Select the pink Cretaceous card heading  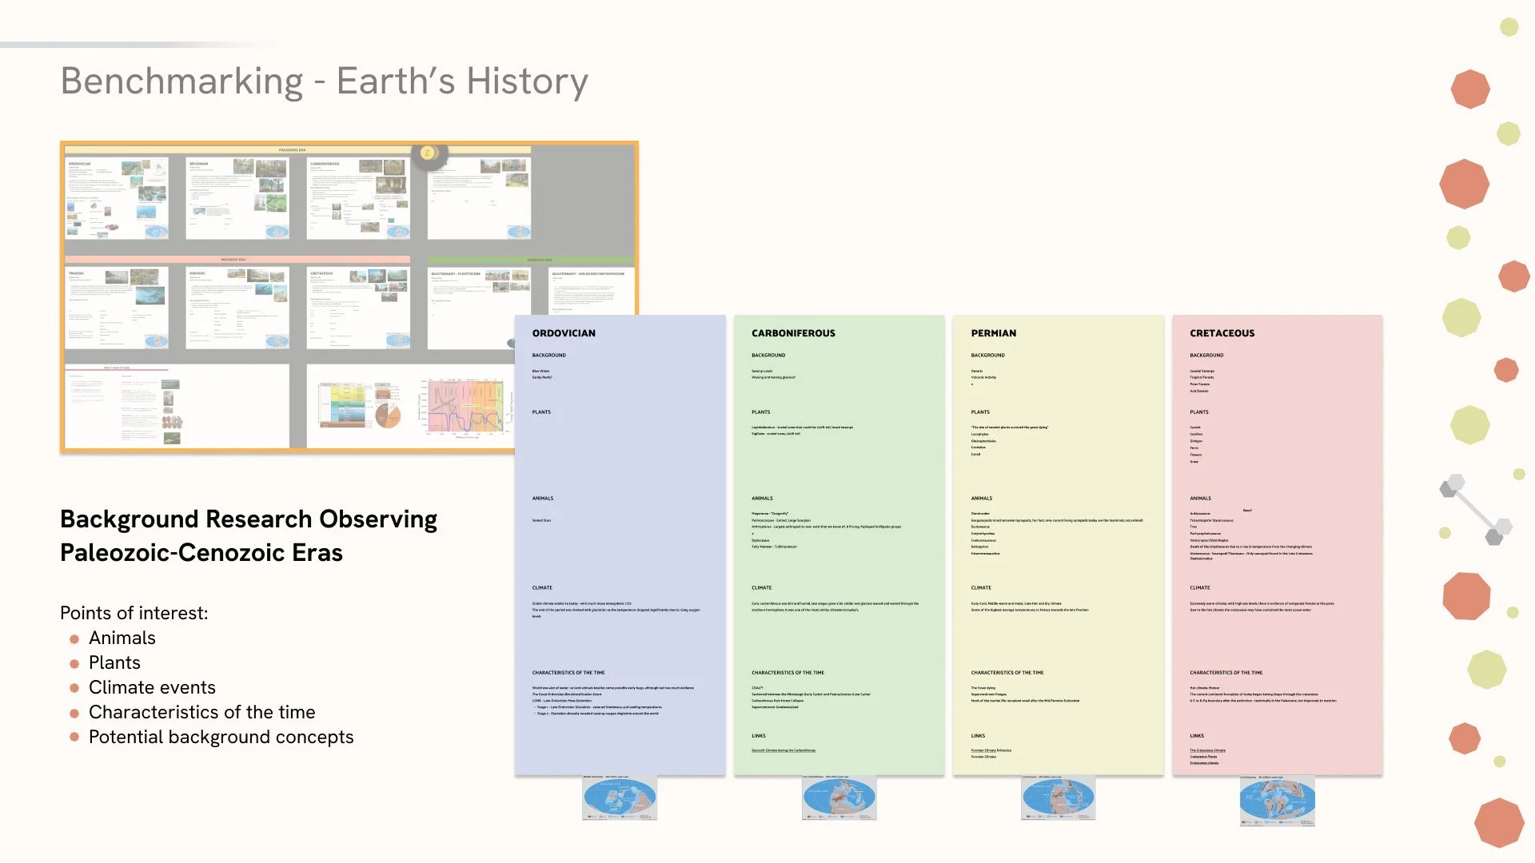point(1222,333)
